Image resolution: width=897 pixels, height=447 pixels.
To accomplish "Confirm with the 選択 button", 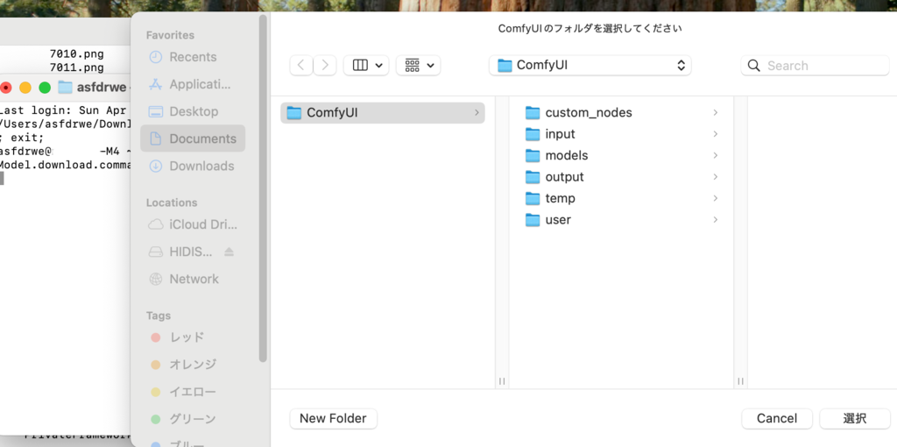I will point(855,418).
